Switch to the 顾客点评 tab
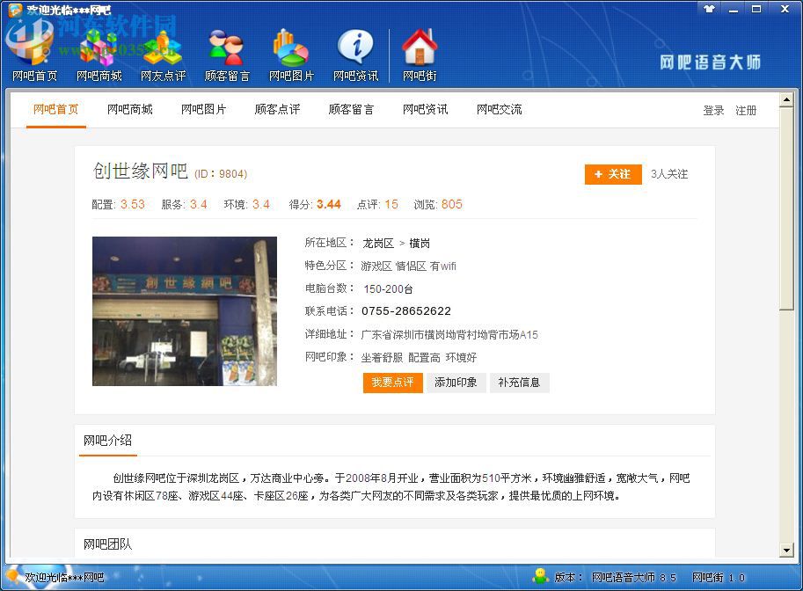 (277, 109)
